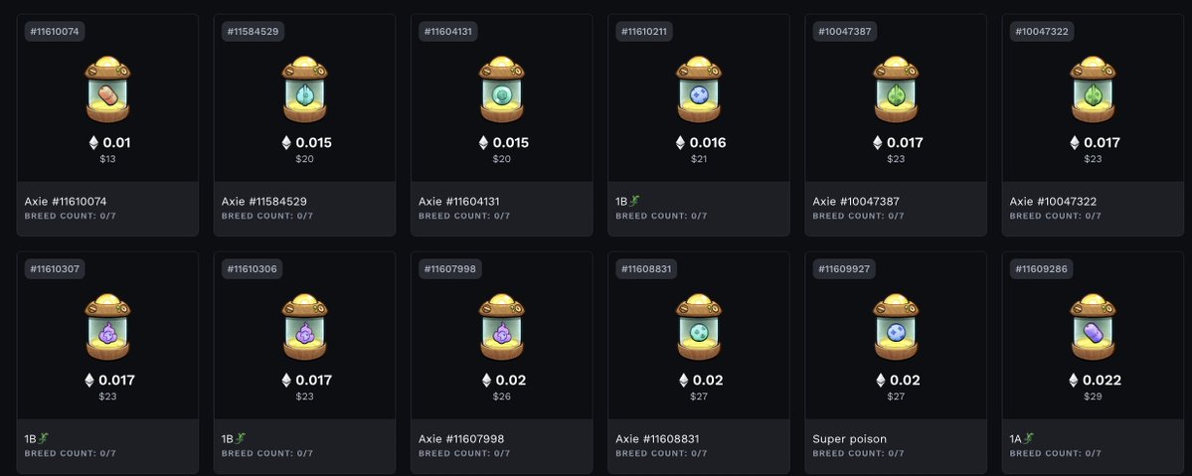Click egg jar icon for Axie #11610074
1192x476 pixels.
click(x=107, y=89)
